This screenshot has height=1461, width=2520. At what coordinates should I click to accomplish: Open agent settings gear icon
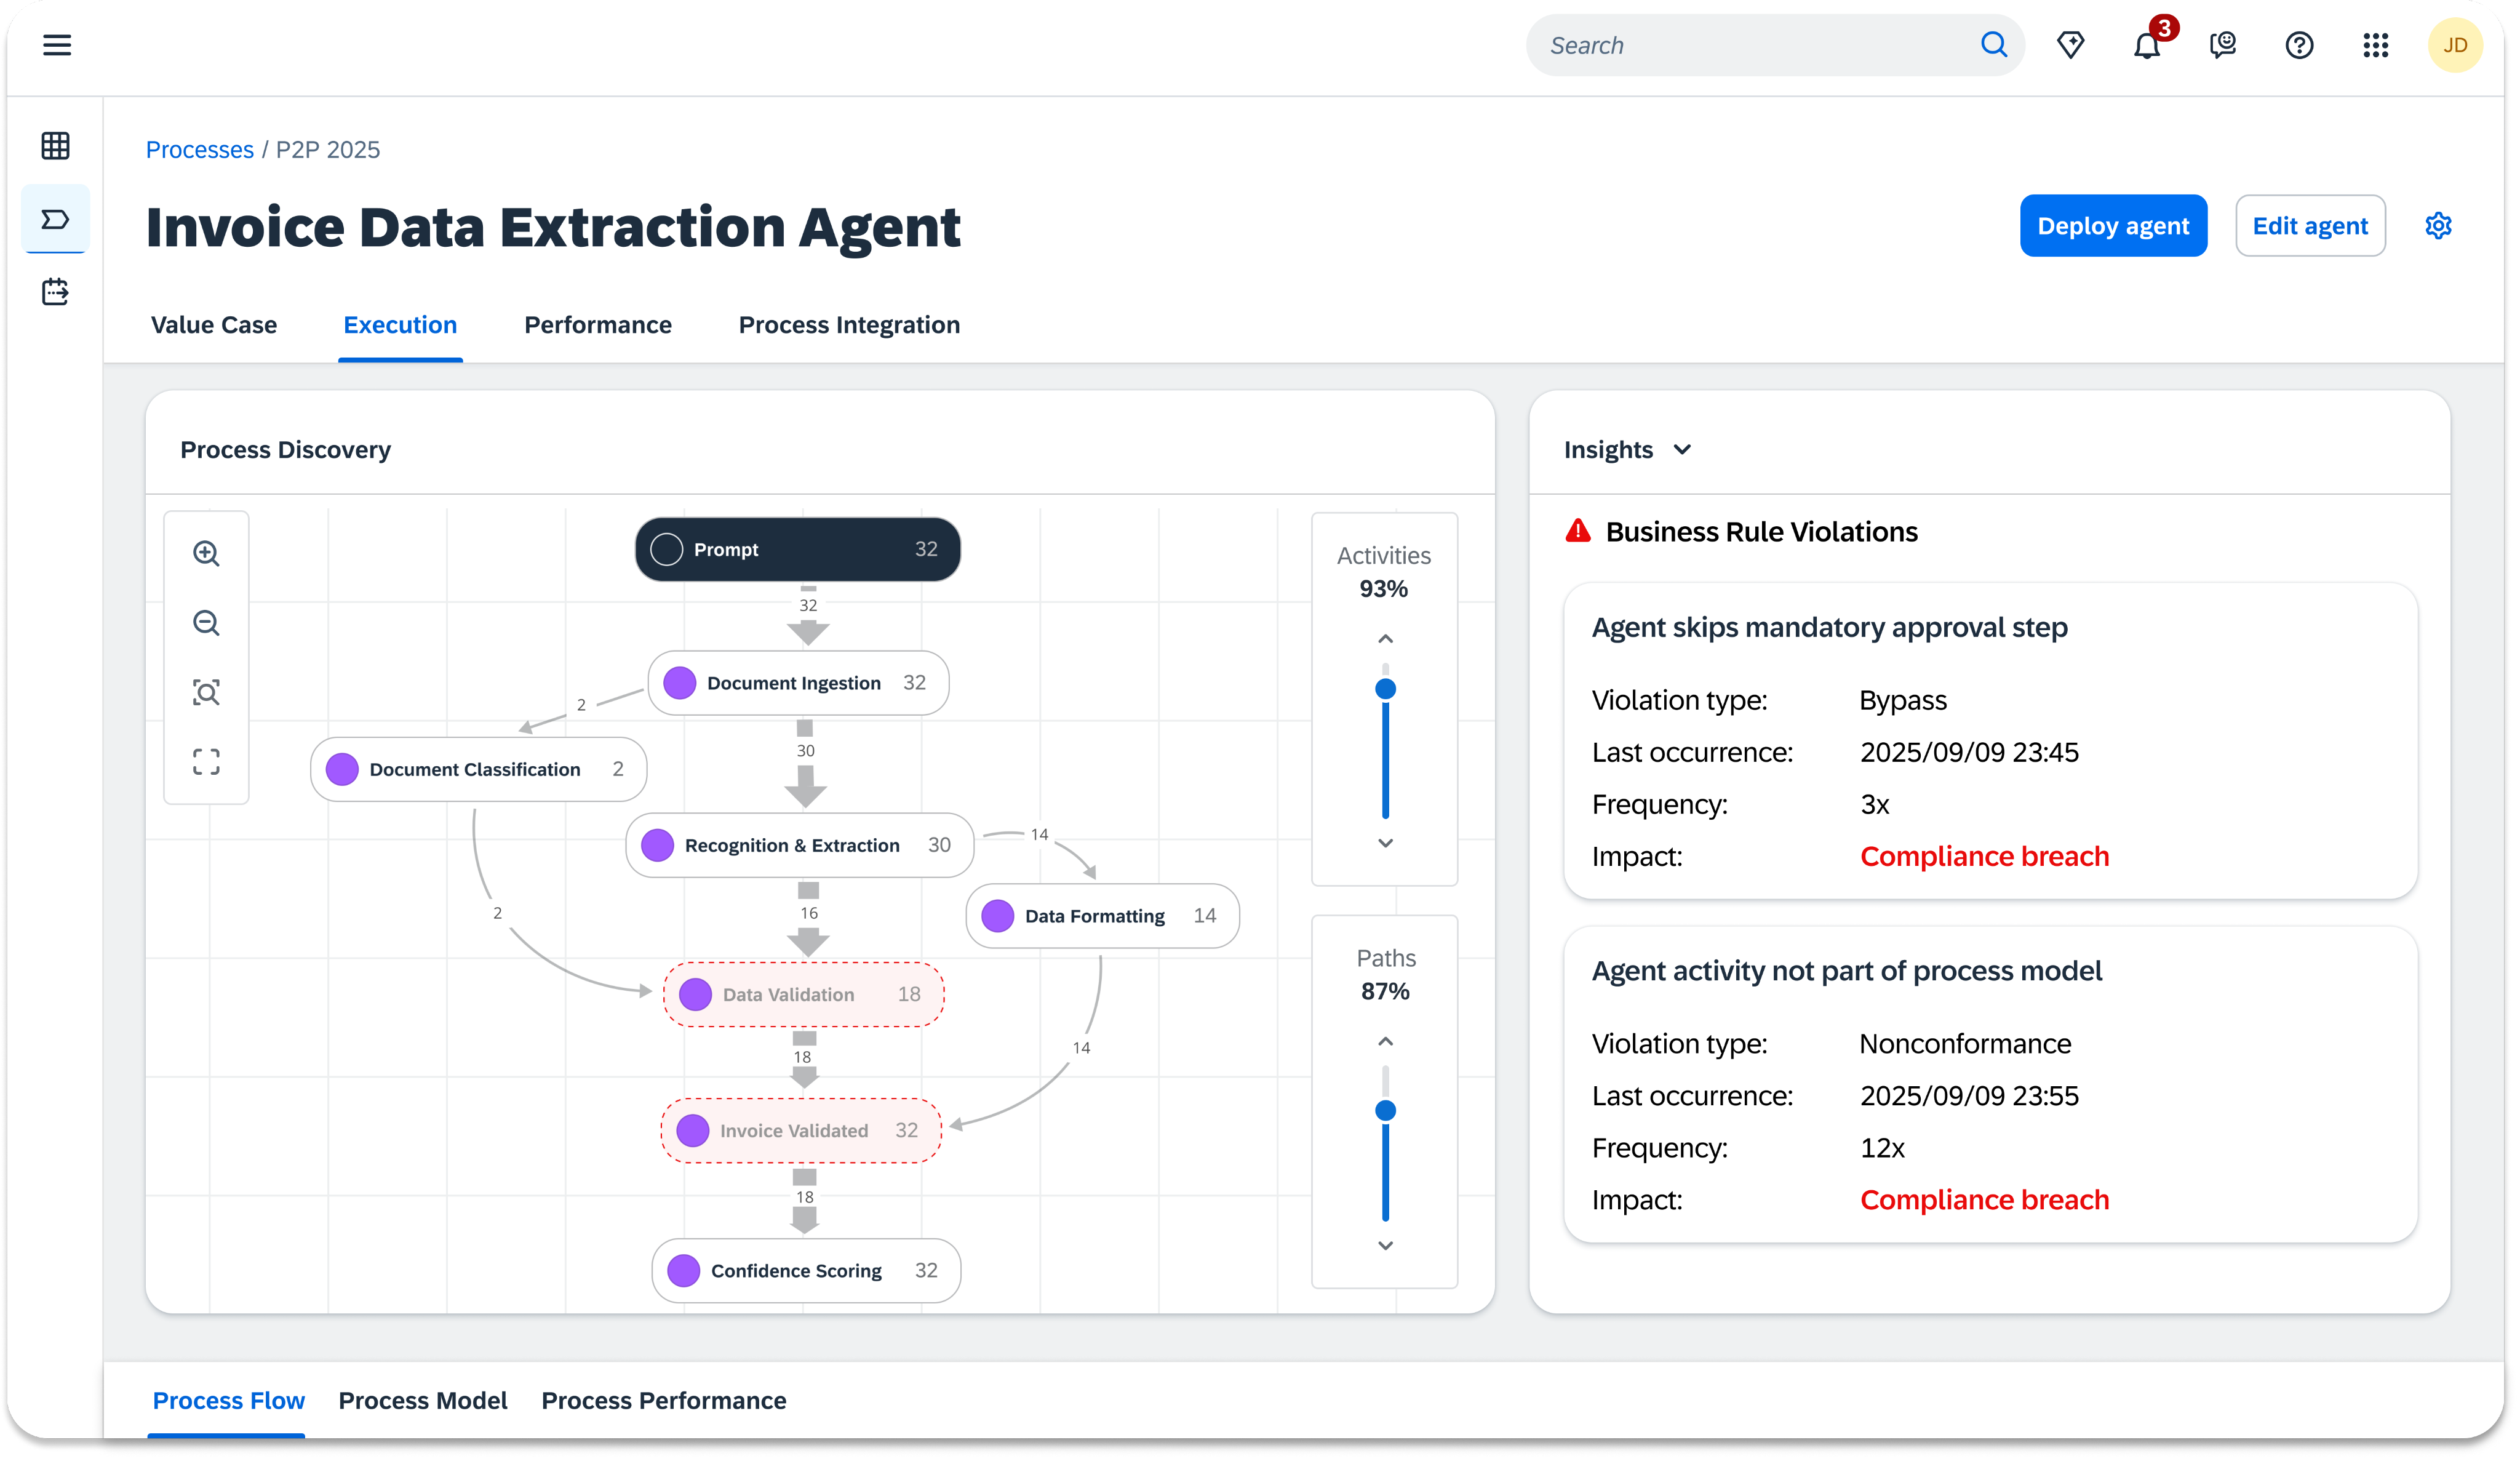(2438, 226)
